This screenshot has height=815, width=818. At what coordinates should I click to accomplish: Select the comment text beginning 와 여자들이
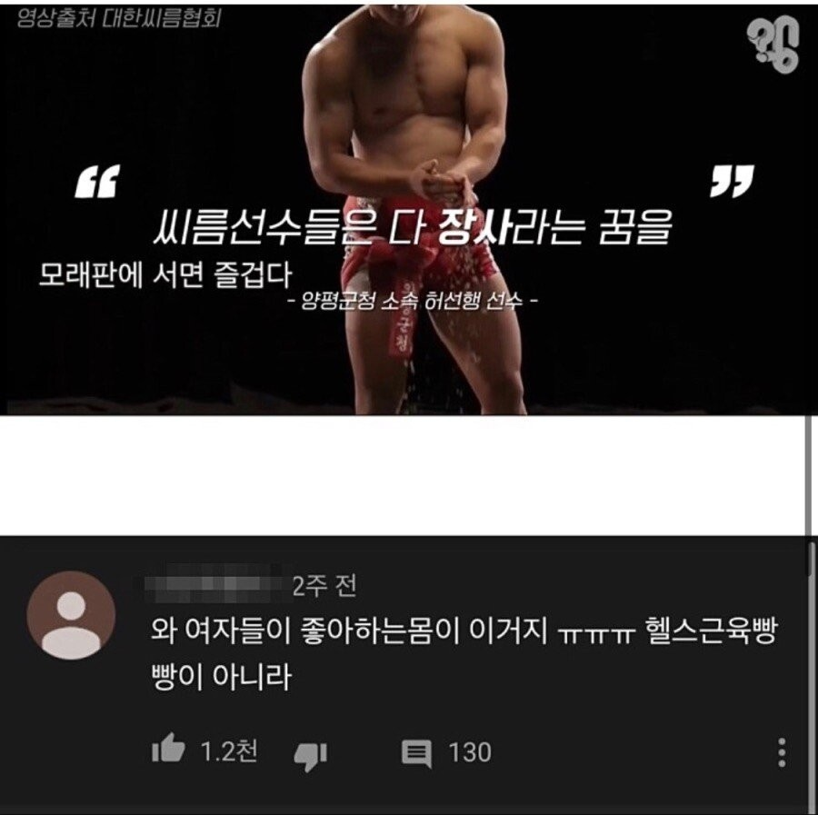(464, 653)
